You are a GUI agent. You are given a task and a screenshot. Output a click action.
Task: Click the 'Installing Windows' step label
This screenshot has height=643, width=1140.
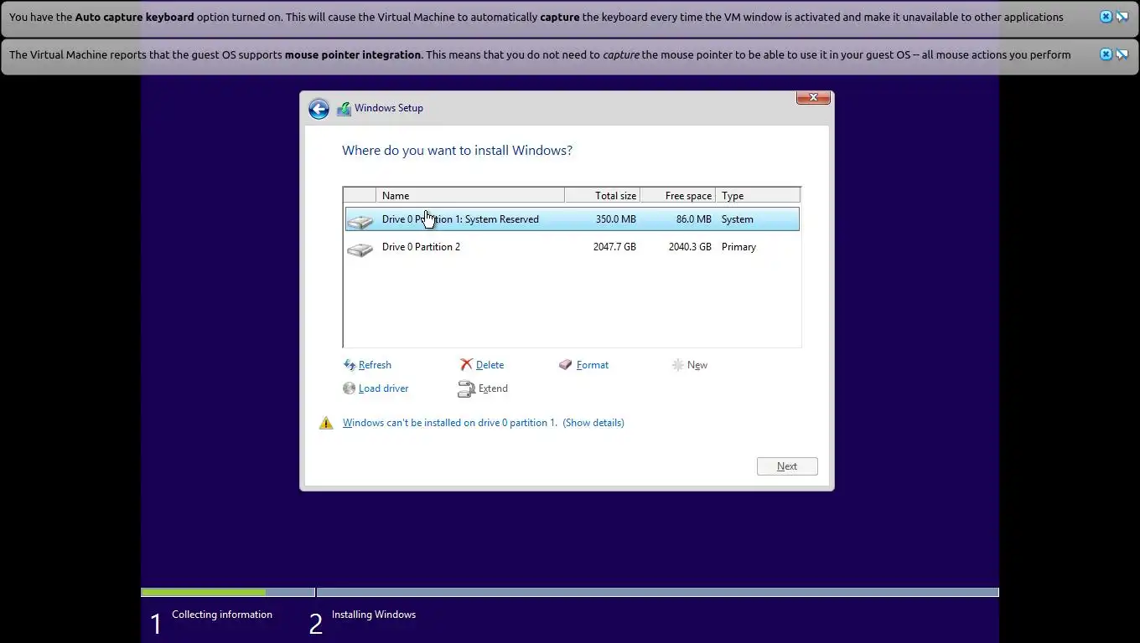374,615
